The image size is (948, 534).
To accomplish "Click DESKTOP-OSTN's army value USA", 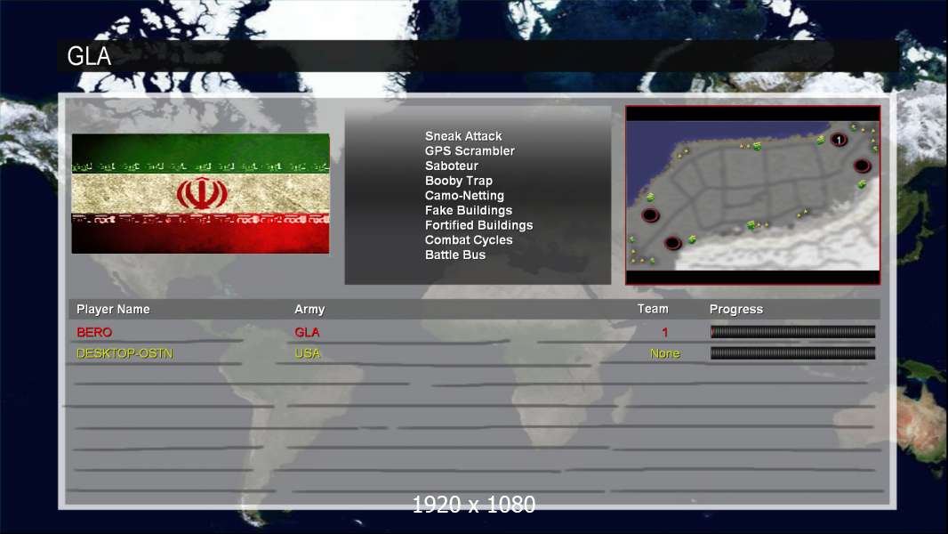I will [x=307, y=353].
